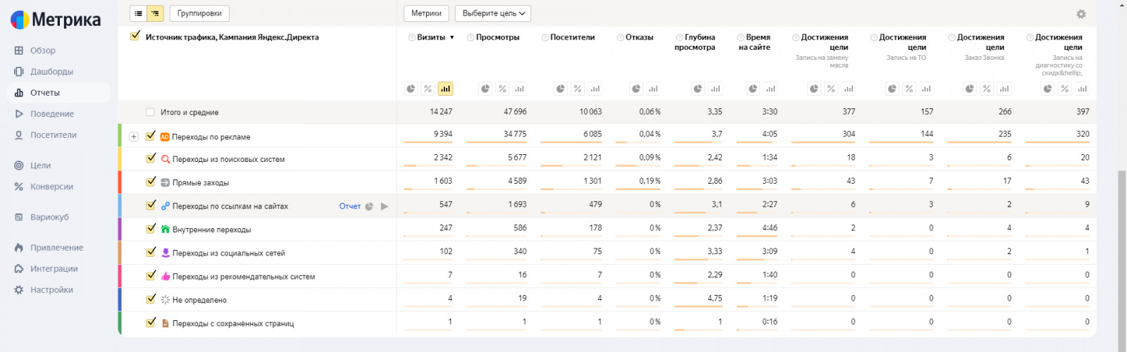Screen dimensions: 1127x352
Task: Expand the Переходы по рекламе row
Action: [x=134, y=137]
